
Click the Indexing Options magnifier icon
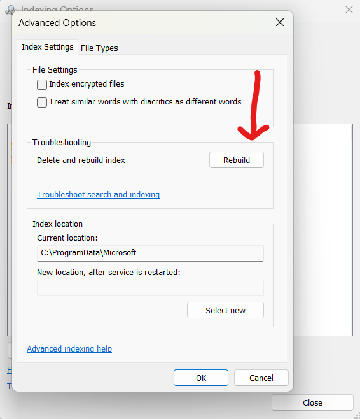click(10, 9)
